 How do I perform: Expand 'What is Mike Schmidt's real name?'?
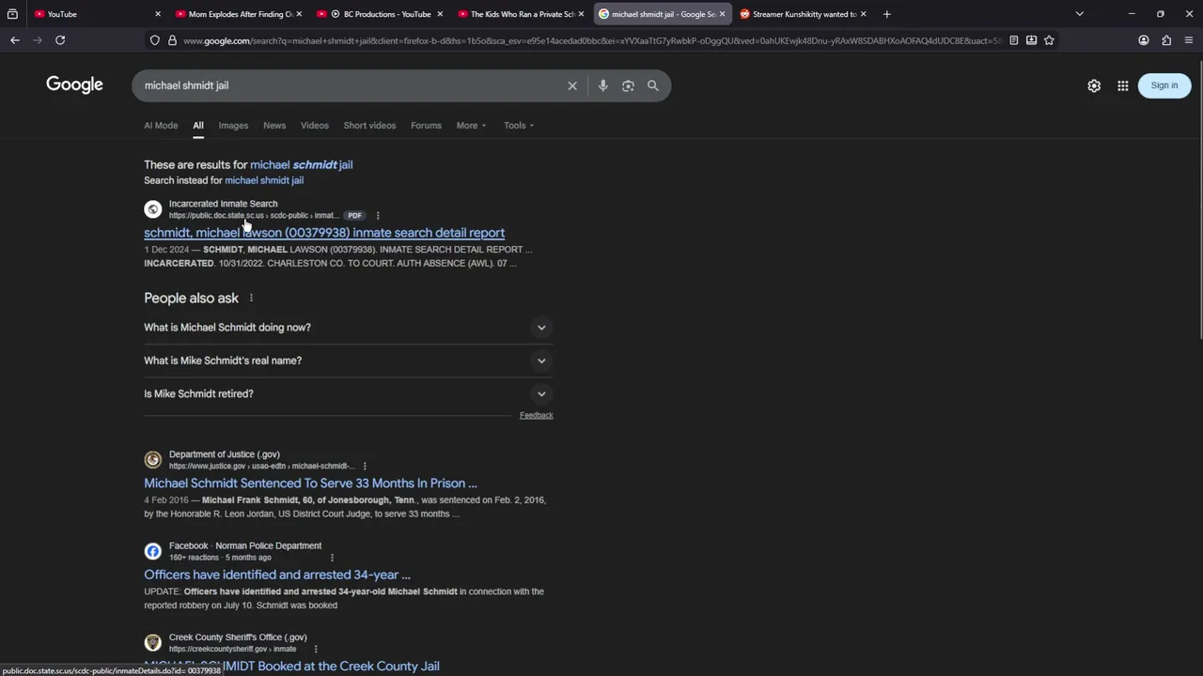tap(348, 361)
